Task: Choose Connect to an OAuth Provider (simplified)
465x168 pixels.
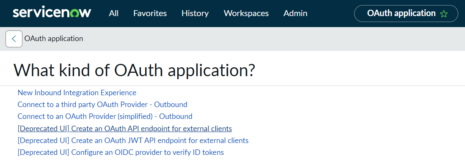Action: 105,116
